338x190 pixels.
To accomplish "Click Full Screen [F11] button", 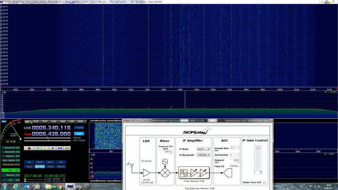I will (x=11, y=165).
